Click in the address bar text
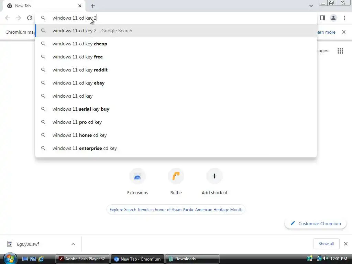352x264 pixels. [x=74, y=18]
